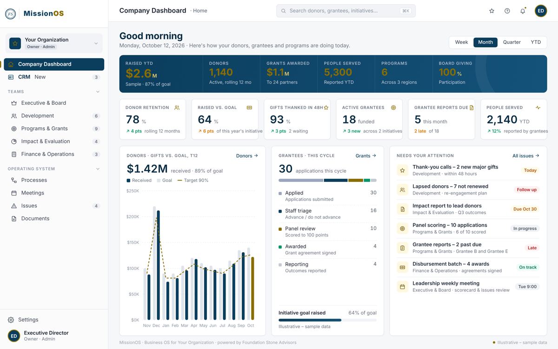Click the Tue 9:00 badge
558x349 pixels.
(x=527, y=287)
